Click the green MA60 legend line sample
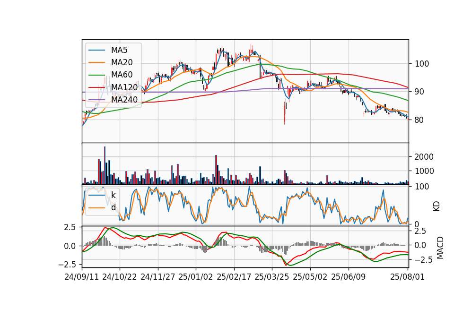The width and height of the screenshot is (454, 326). 96,75
